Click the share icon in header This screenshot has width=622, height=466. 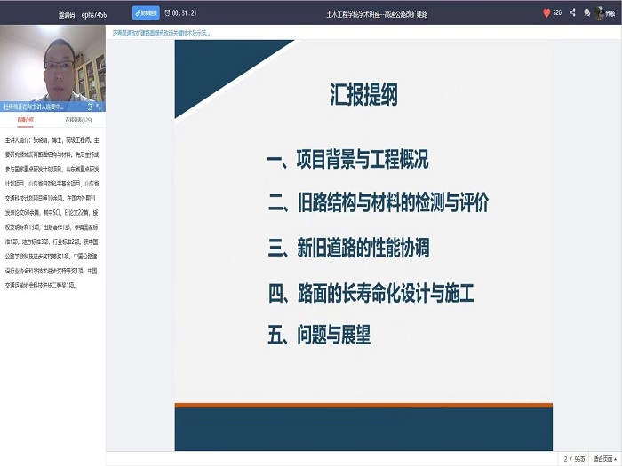click(572, 13)
